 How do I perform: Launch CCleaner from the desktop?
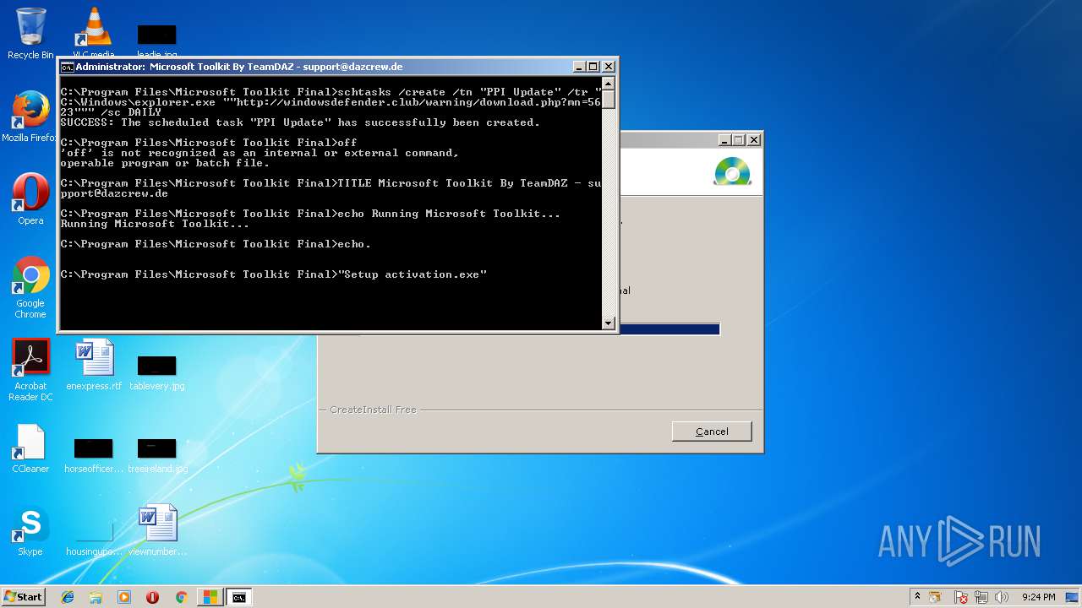click(x=30, y=448)
